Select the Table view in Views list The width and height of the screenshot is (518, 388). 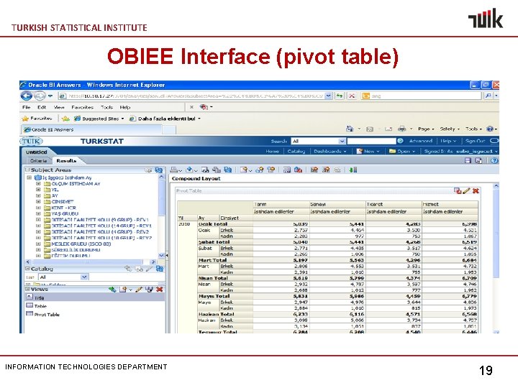coord(37,306)
